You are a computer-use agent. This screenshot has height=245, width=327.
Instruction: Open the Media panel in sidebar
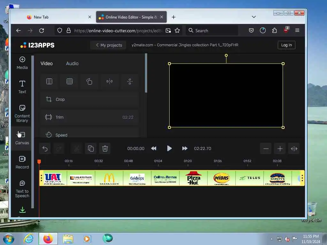(22, 63)
